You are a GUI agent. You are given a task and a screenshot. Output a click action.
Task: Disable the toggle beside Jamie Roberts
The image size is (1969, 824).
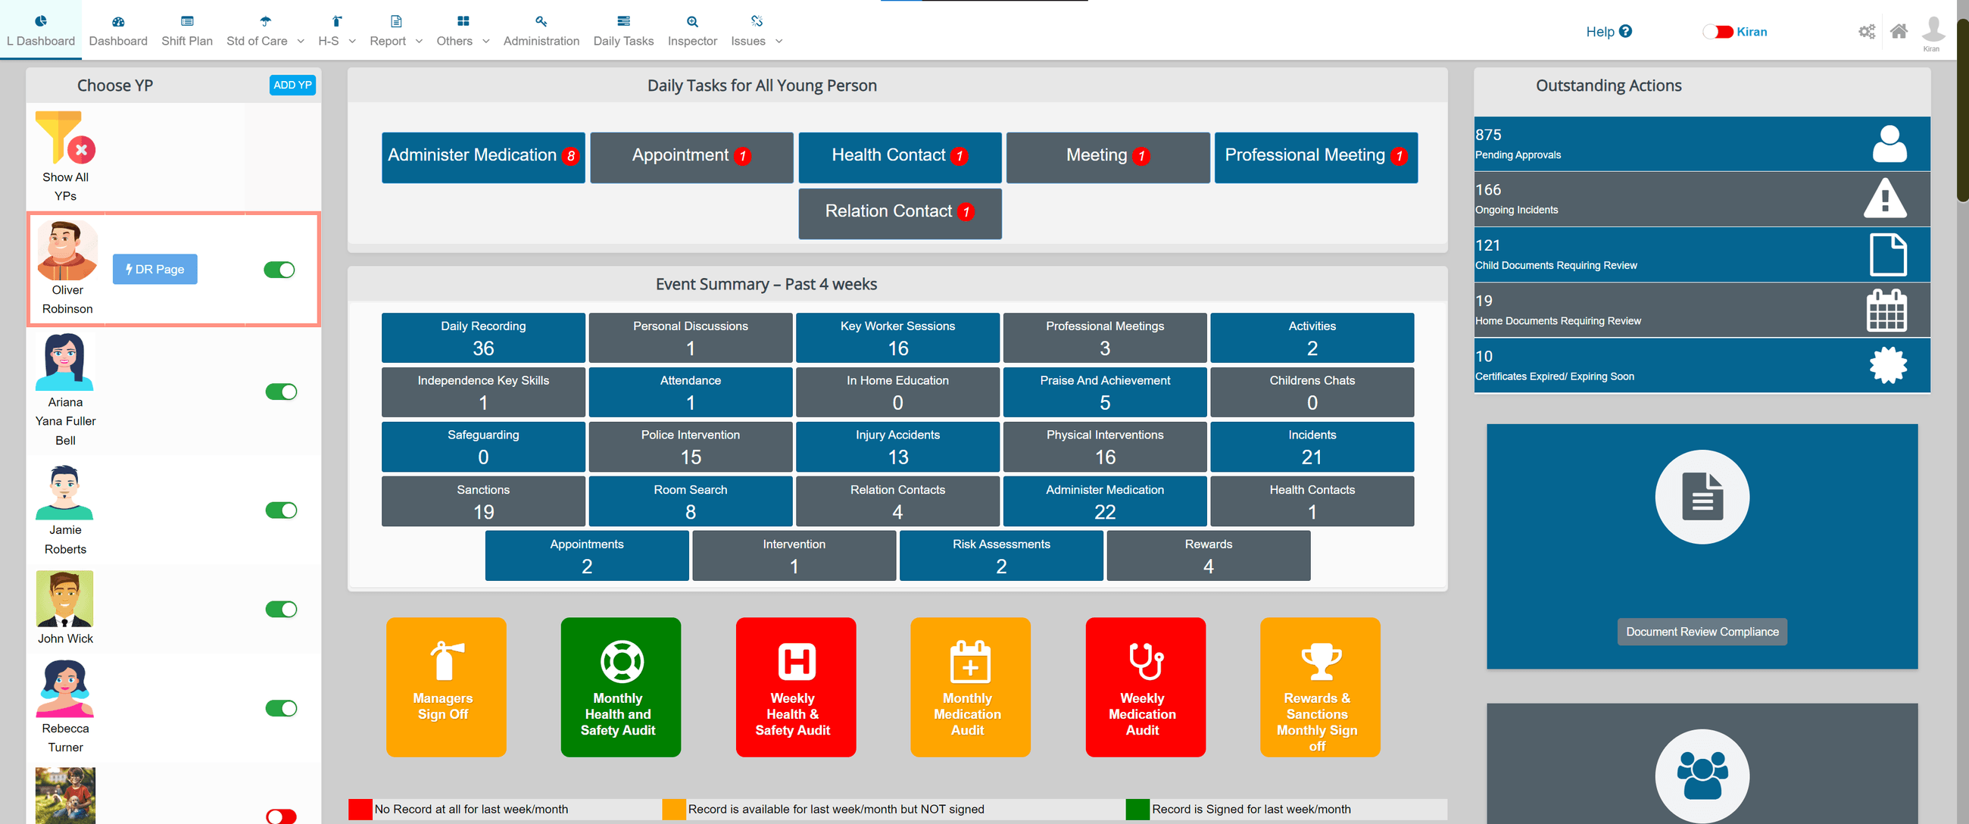coord(282,510)
